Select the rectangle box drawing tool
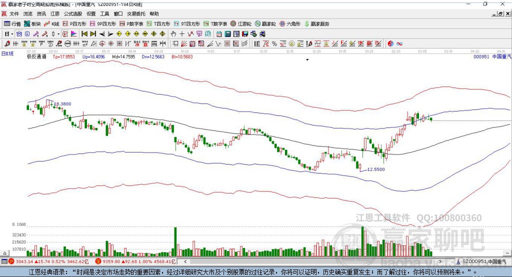This screenshot has width=512, height=277. (175, 43)
